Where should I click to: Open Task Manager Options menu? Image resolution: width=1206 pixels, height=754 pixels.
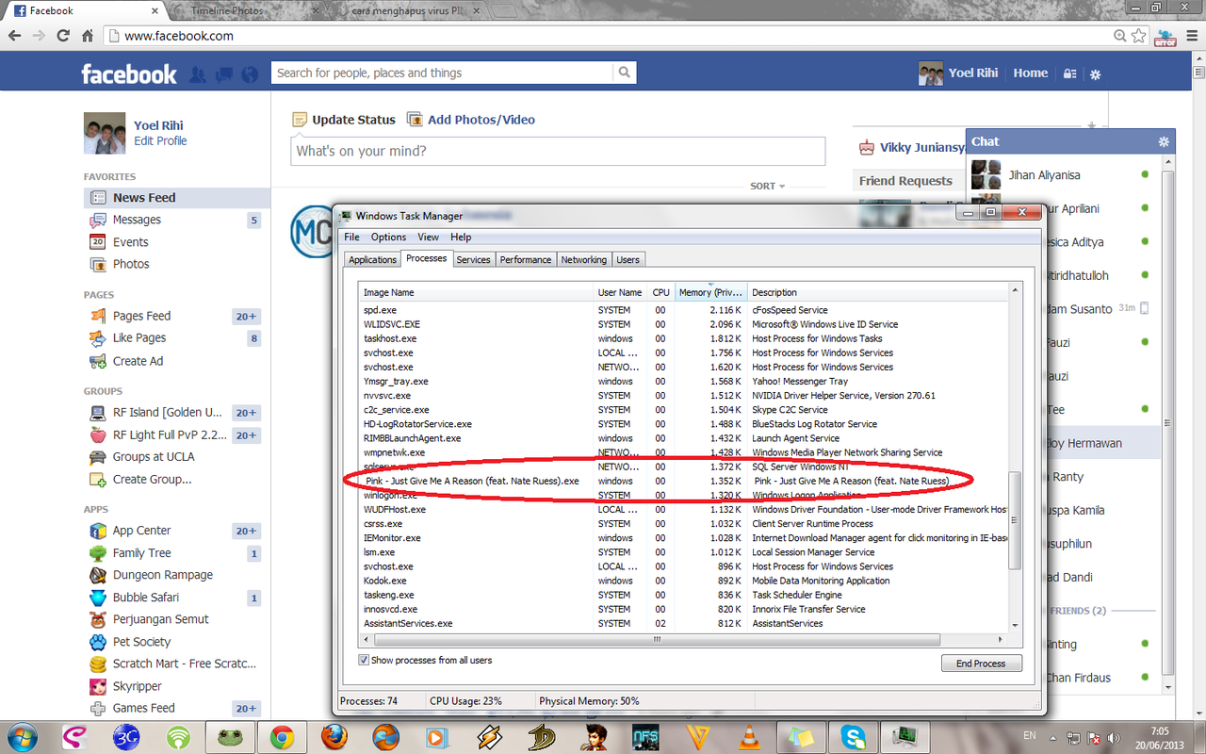coord(388,238)
